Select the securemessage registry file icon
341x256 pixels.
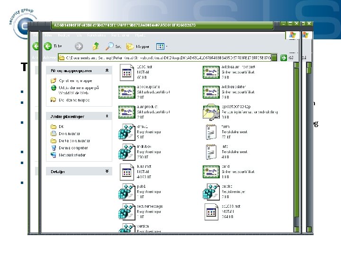(127, 211)
